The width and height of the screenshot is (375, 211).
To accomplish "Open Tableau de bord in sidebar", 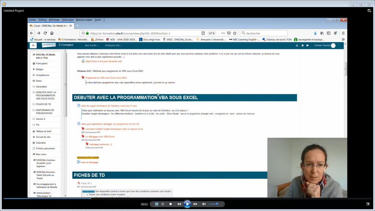I will [44, 132].
